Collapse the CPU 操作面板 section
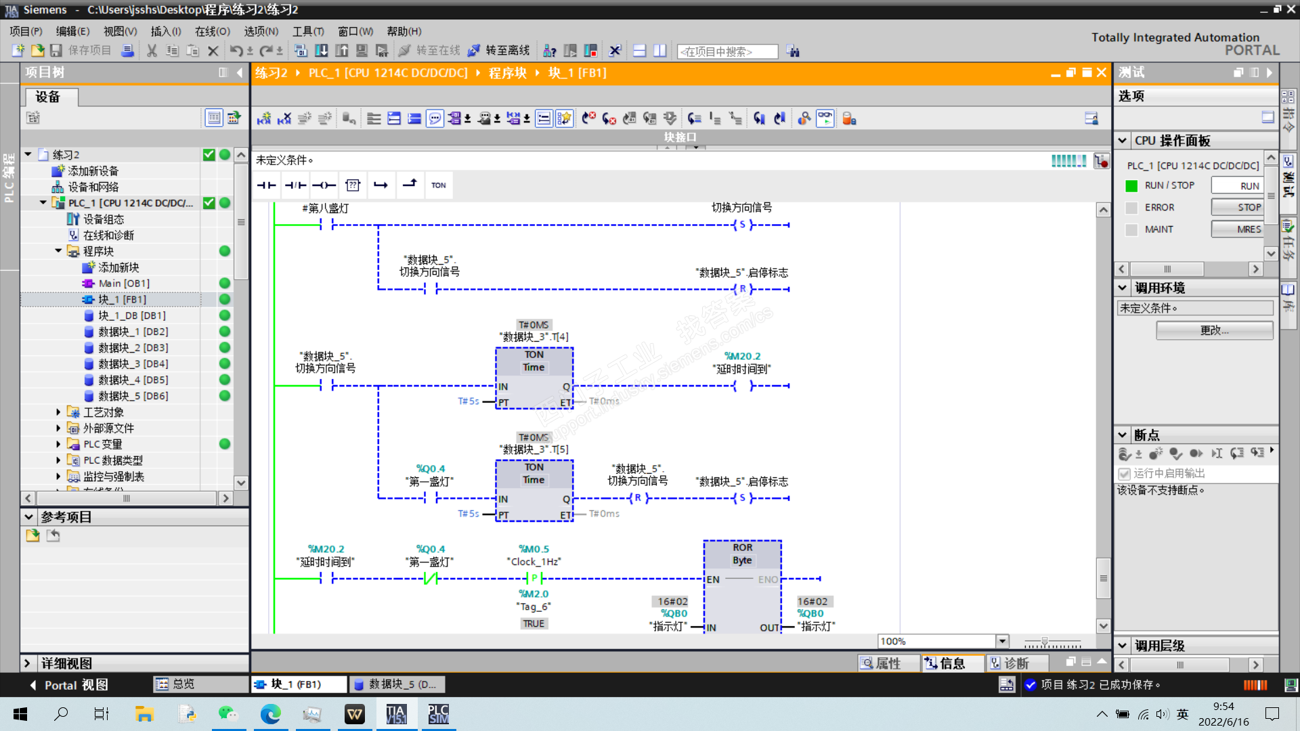Screen dimensions: 1300x731 [1123, 140]
